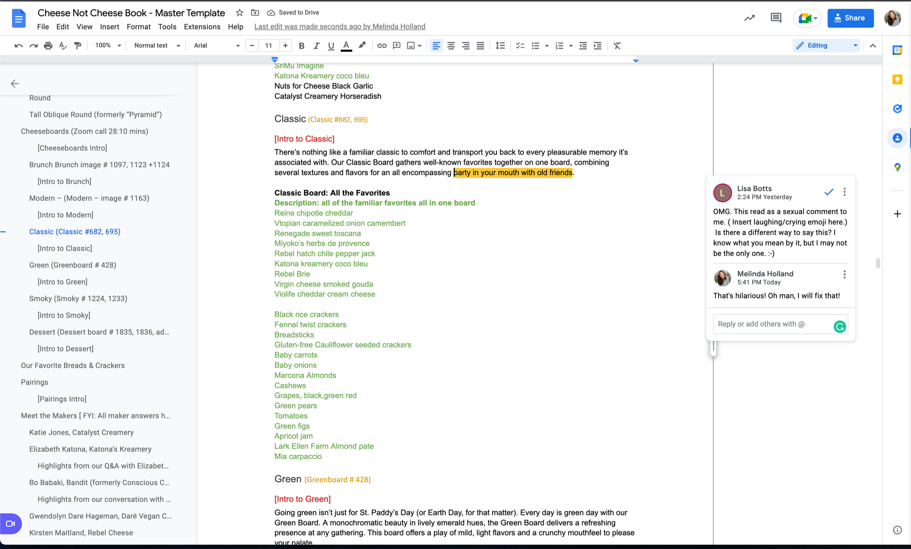Open the Arial font dropdown
911x549 pixels.
[216, 46]
